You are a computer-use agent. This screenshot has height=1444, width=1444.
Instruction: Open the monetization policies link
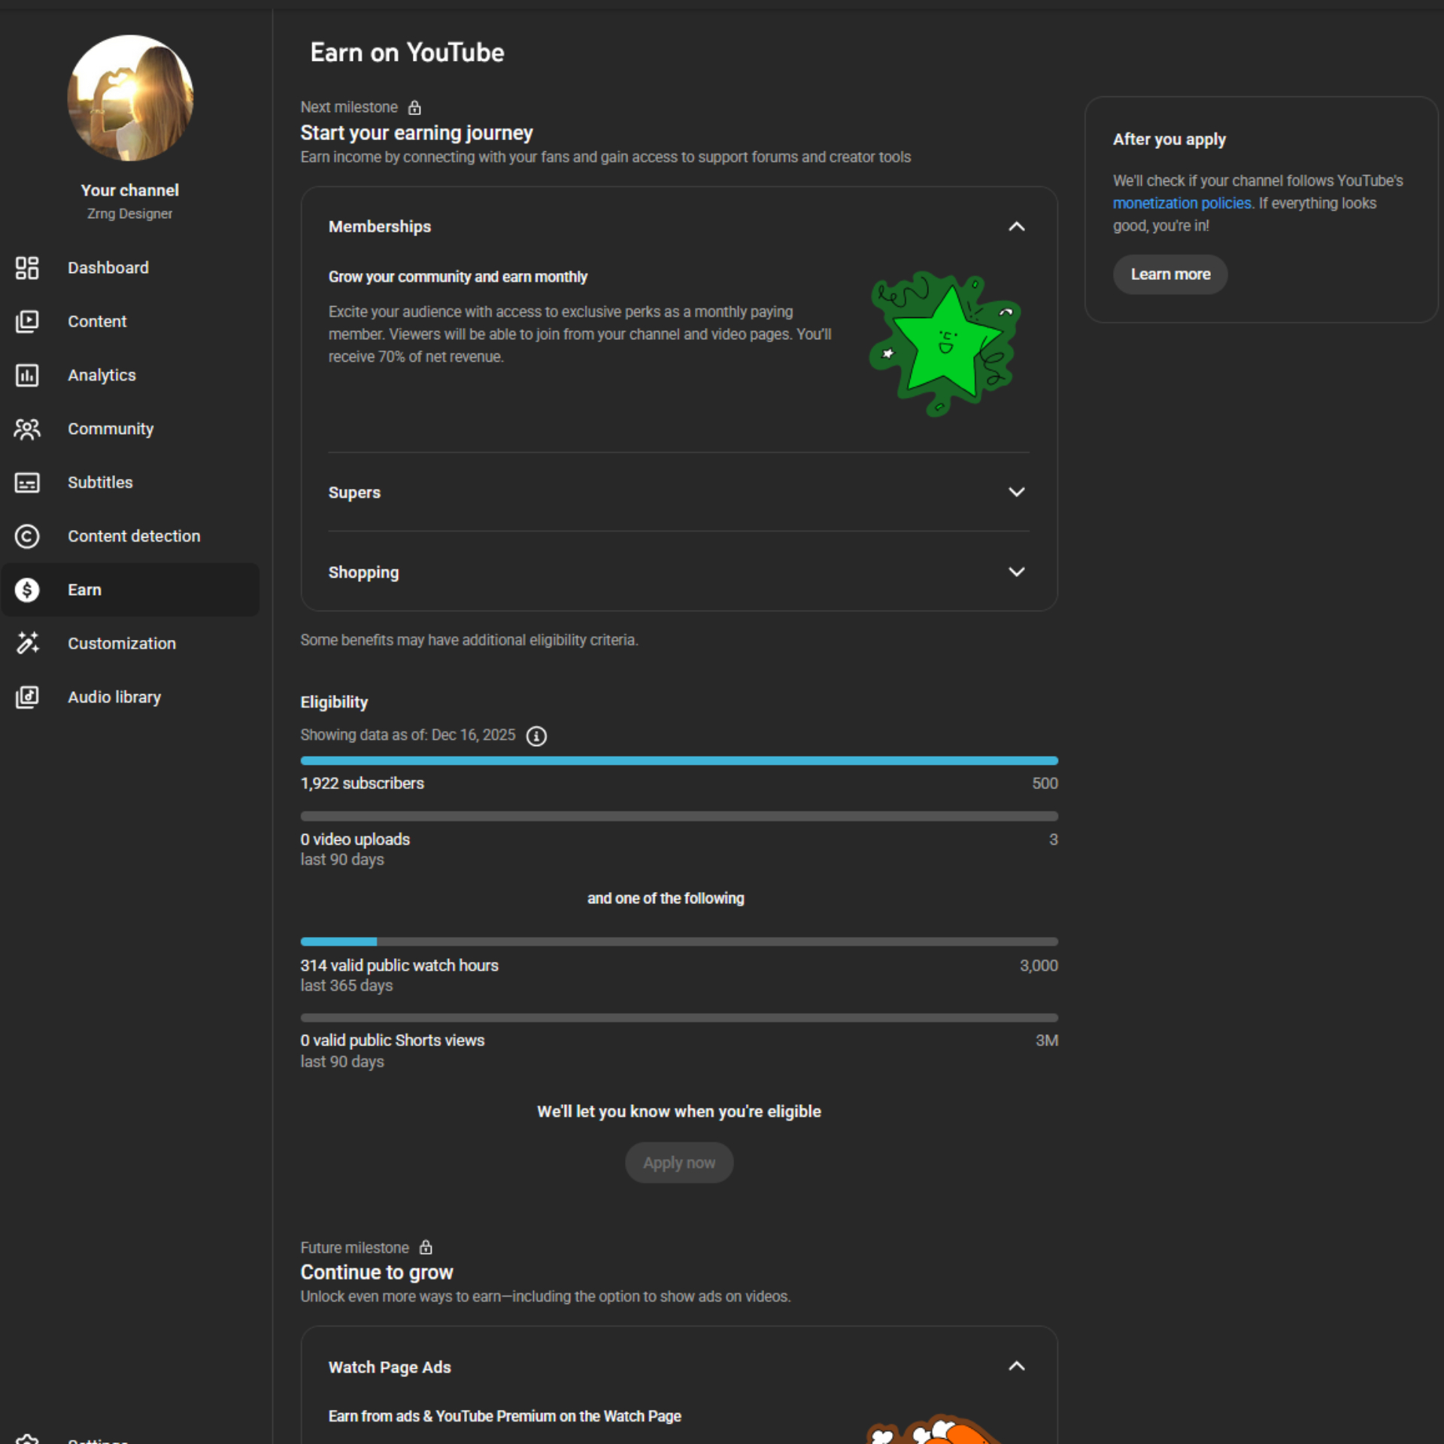point(1181,203)
